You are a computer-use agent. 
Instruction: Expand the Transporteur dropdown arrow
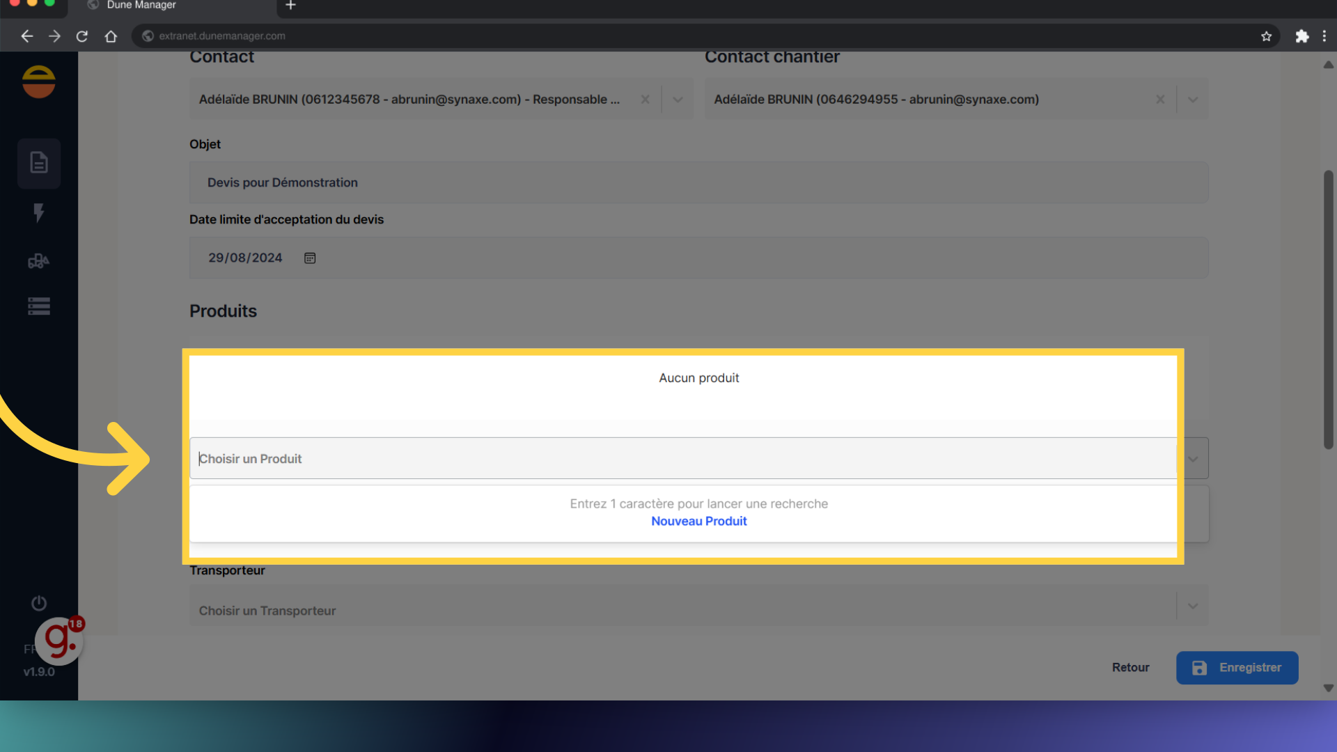point(1193,606)
